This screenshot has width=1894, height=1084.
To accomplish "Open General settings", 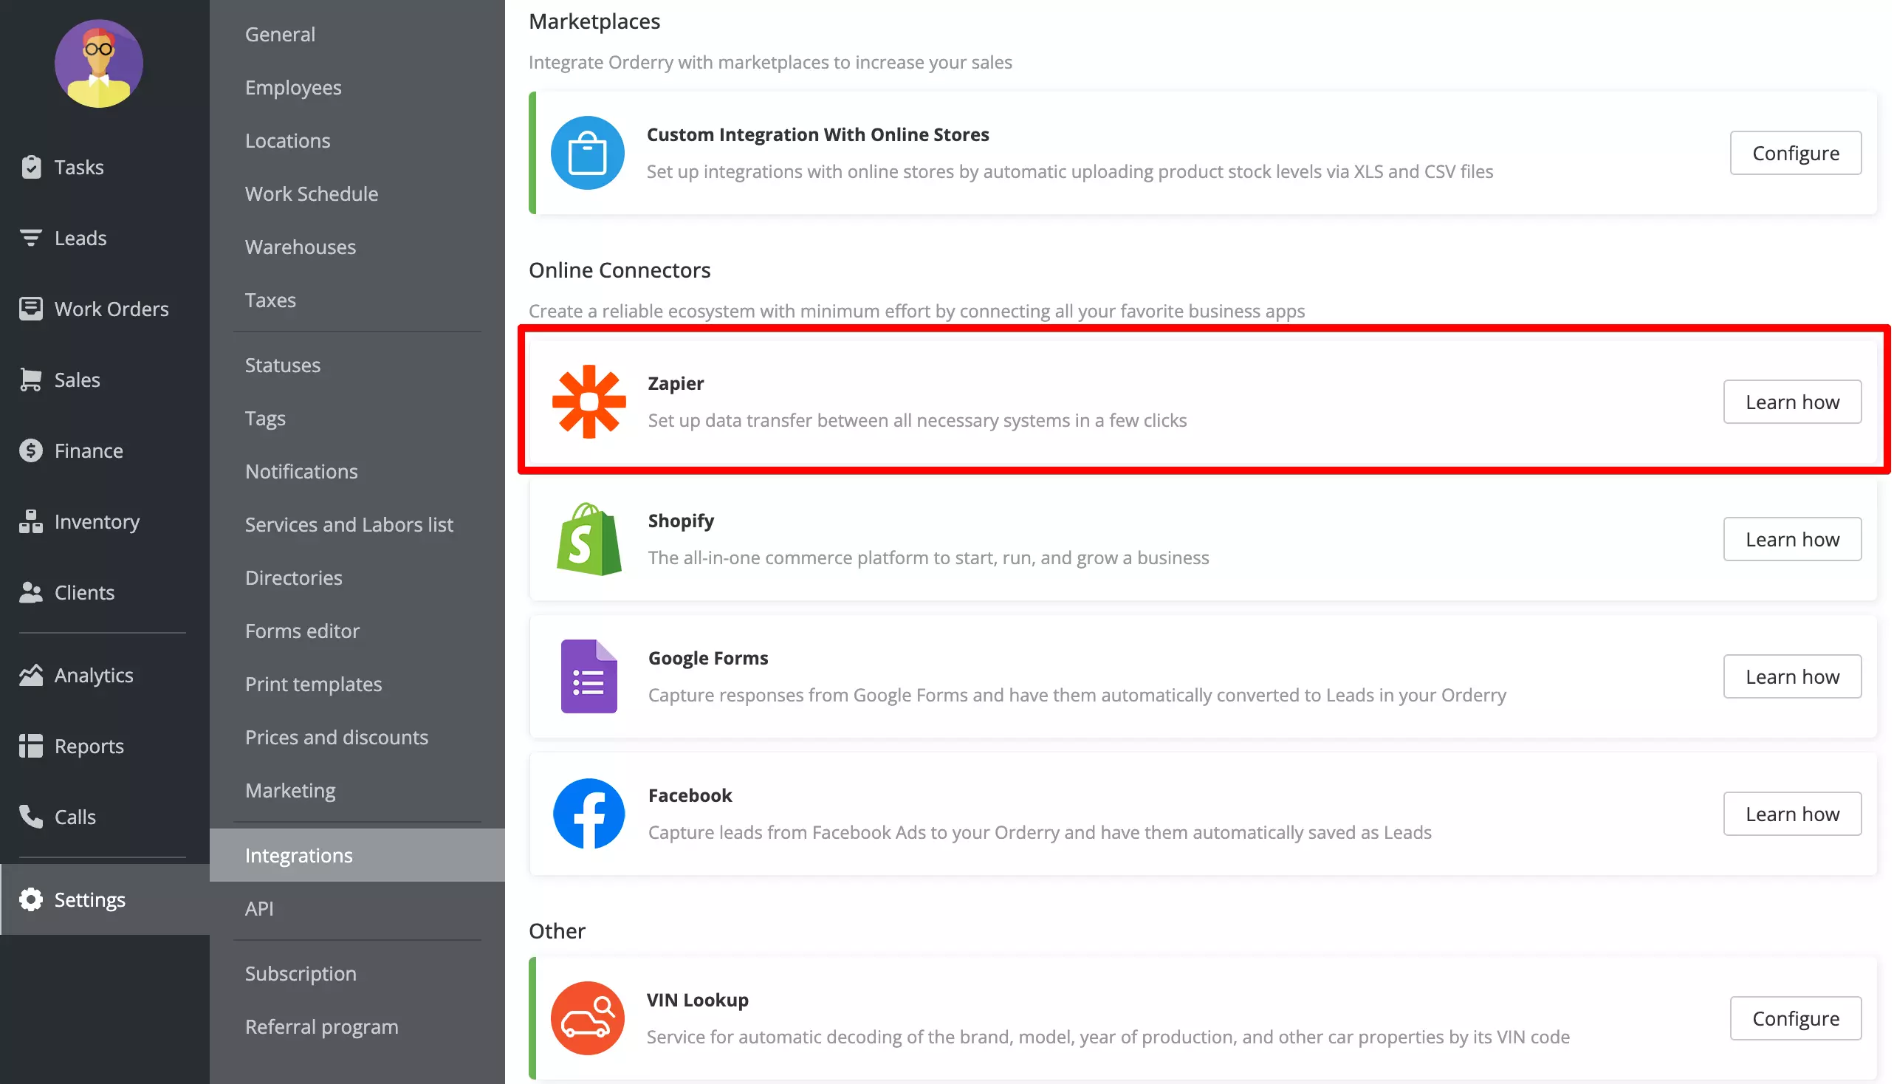I will [357, 34].
